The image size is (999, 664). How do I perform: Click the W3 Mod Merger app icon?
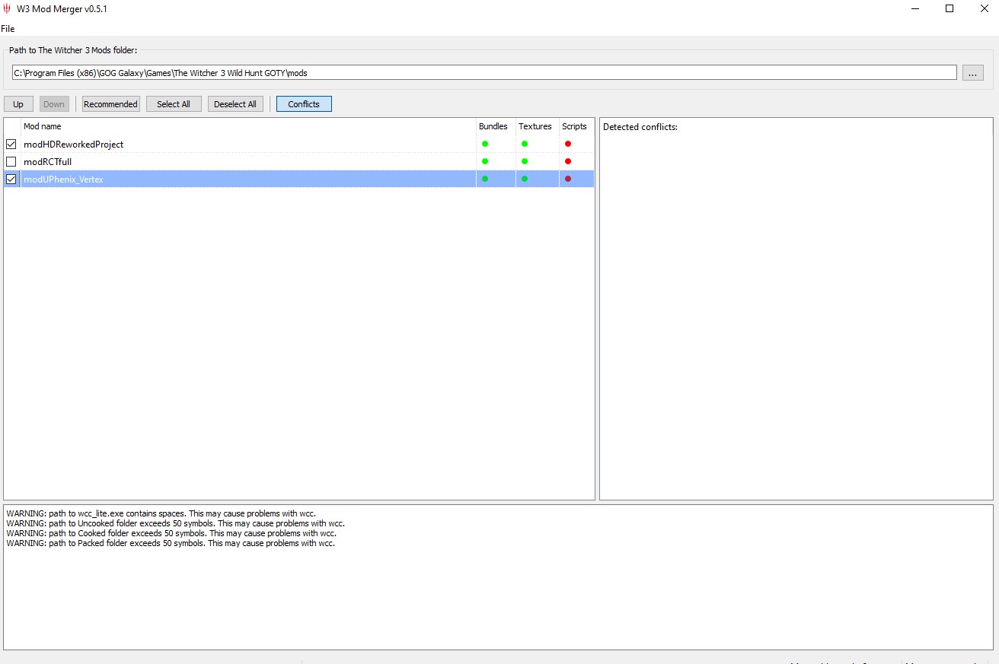(7, 8)
